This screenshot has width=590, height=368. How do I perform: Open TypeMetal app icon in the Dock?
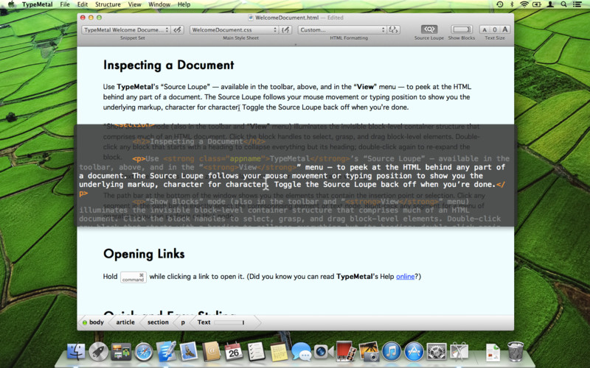pos(166,351)
